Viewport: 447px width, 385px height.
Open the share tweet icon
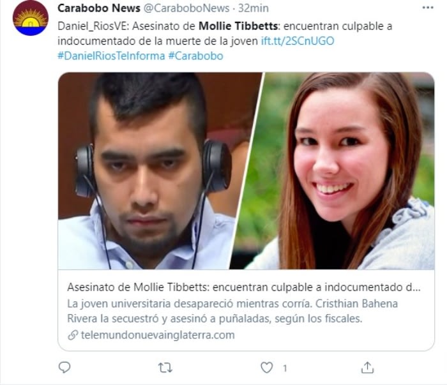tap(367, 368)
